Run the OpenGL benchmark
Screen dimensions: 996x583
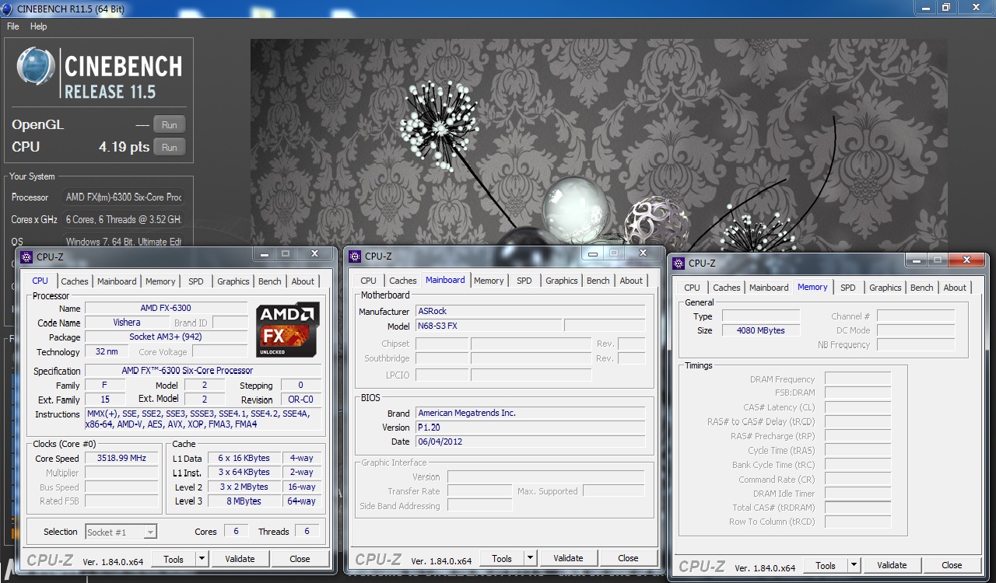click(170, 124)
